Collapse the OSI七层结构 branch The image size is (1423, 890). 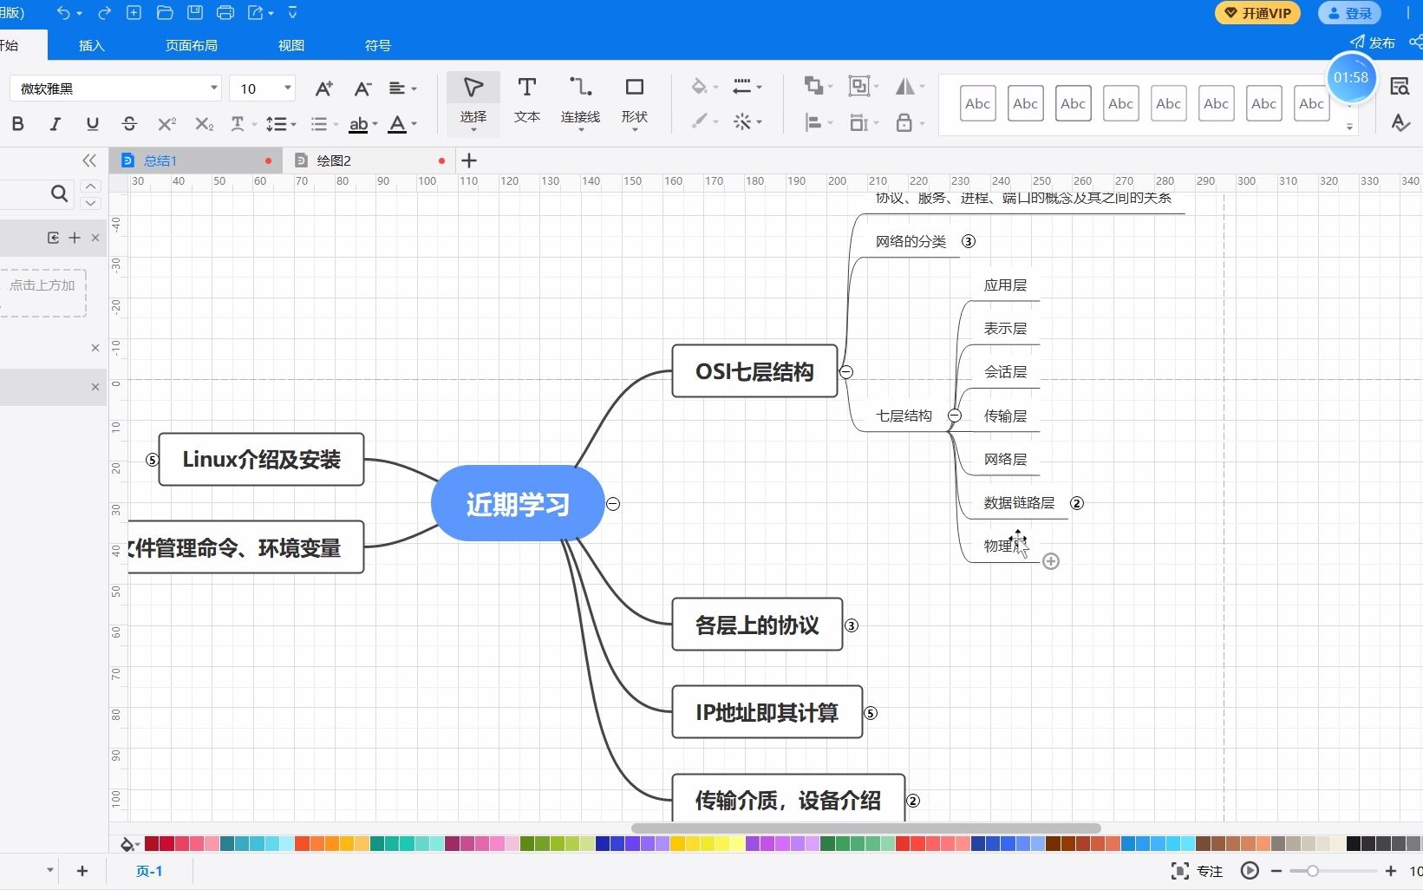tap(846, 372)
